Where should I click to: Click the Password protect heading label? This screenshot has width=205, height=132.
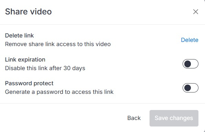(29, 83)
